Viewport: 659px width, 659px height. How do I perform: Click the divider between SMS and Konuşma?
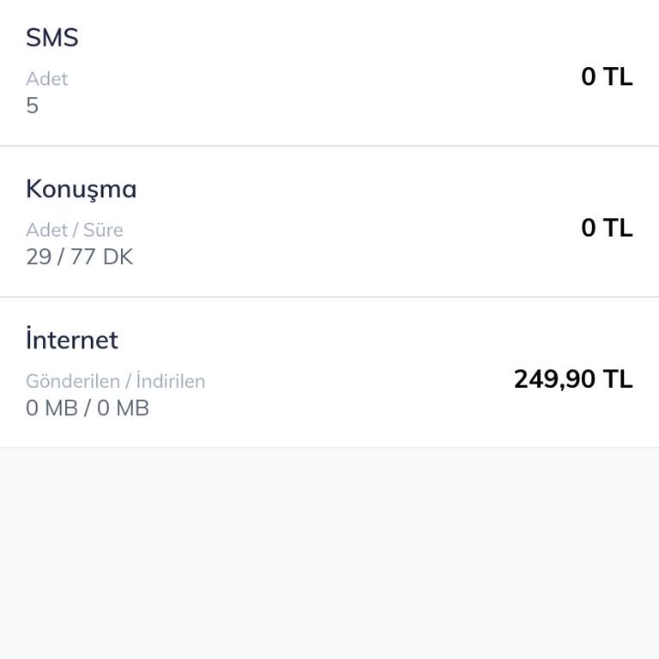329,146
